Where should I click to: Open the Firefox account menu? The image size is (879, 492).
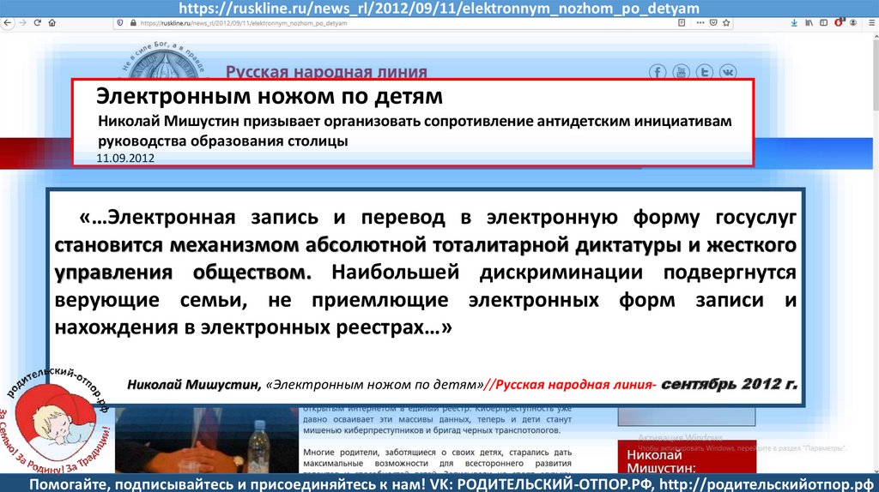[853, 23]
